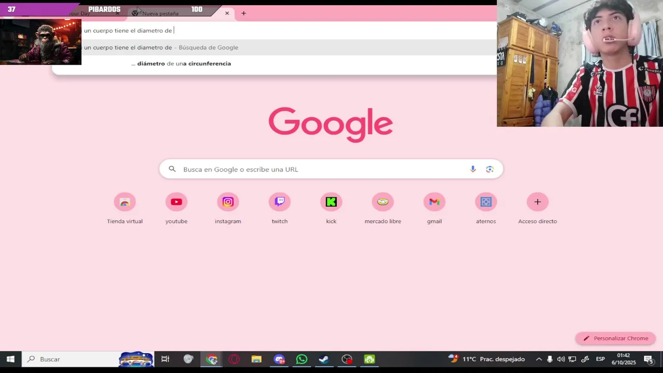This screenshot has height=373, width=663.
Task: Add a shortcut with Acceso directo
Action: (538, 208)
